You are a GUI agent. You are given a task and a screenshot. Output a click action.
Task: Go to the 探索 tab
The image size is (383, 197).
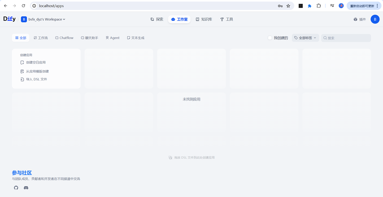(x=157, y=19)
